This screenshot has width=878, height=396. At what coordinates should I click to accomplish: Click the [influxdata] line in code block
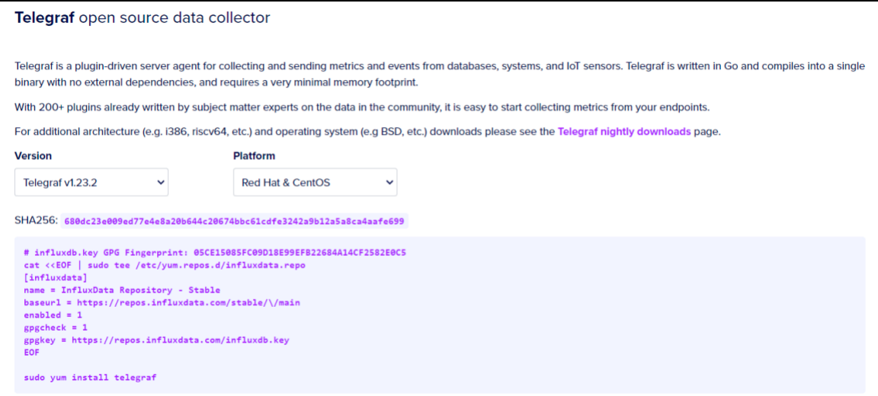(x=56, y=277)
